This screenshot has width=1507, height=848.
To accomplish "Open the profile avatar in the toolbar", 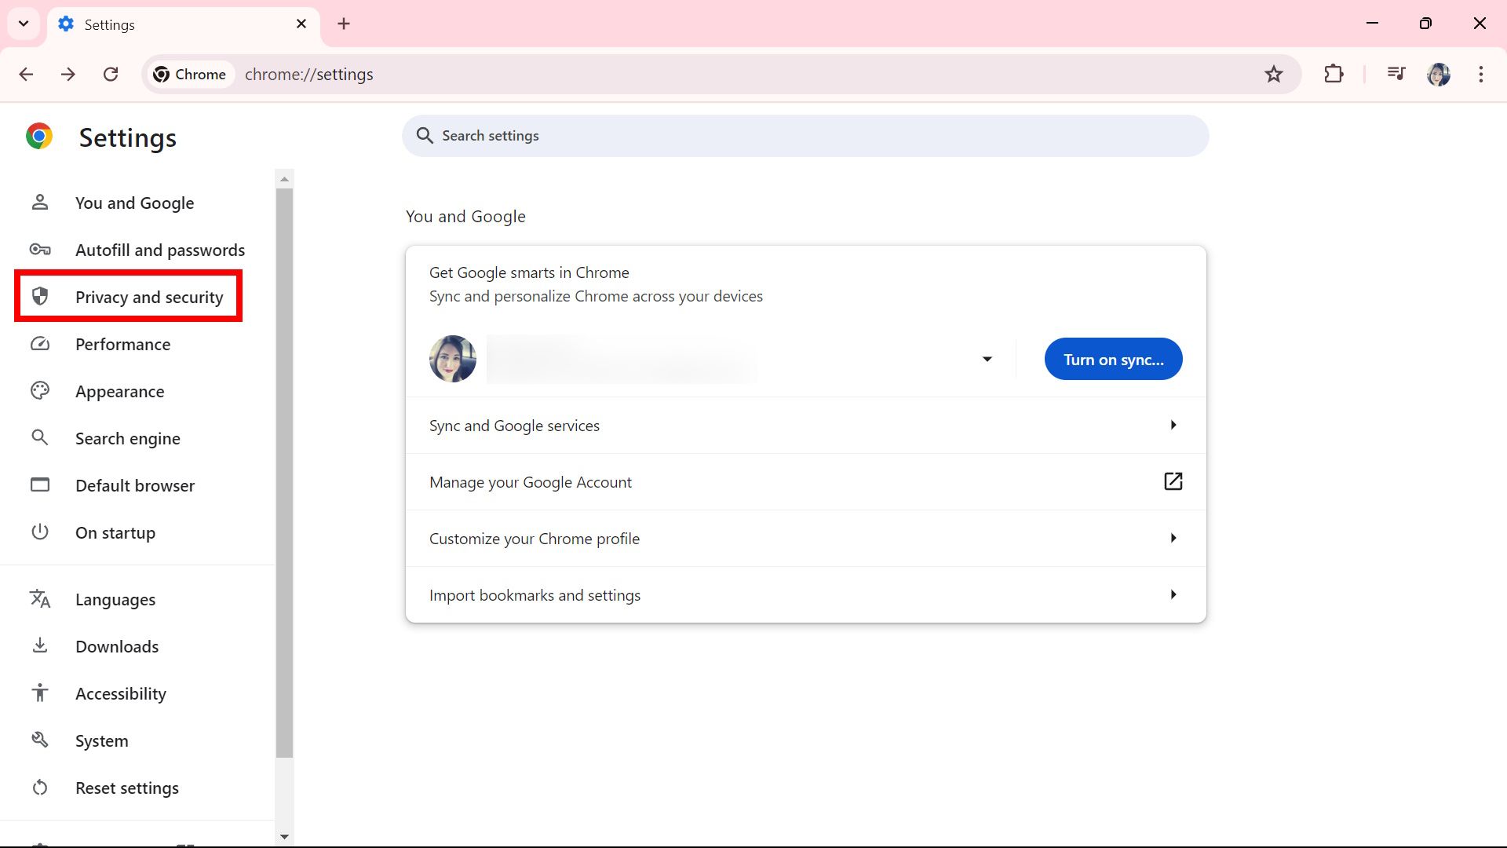I will click(x=1439, y=74).
